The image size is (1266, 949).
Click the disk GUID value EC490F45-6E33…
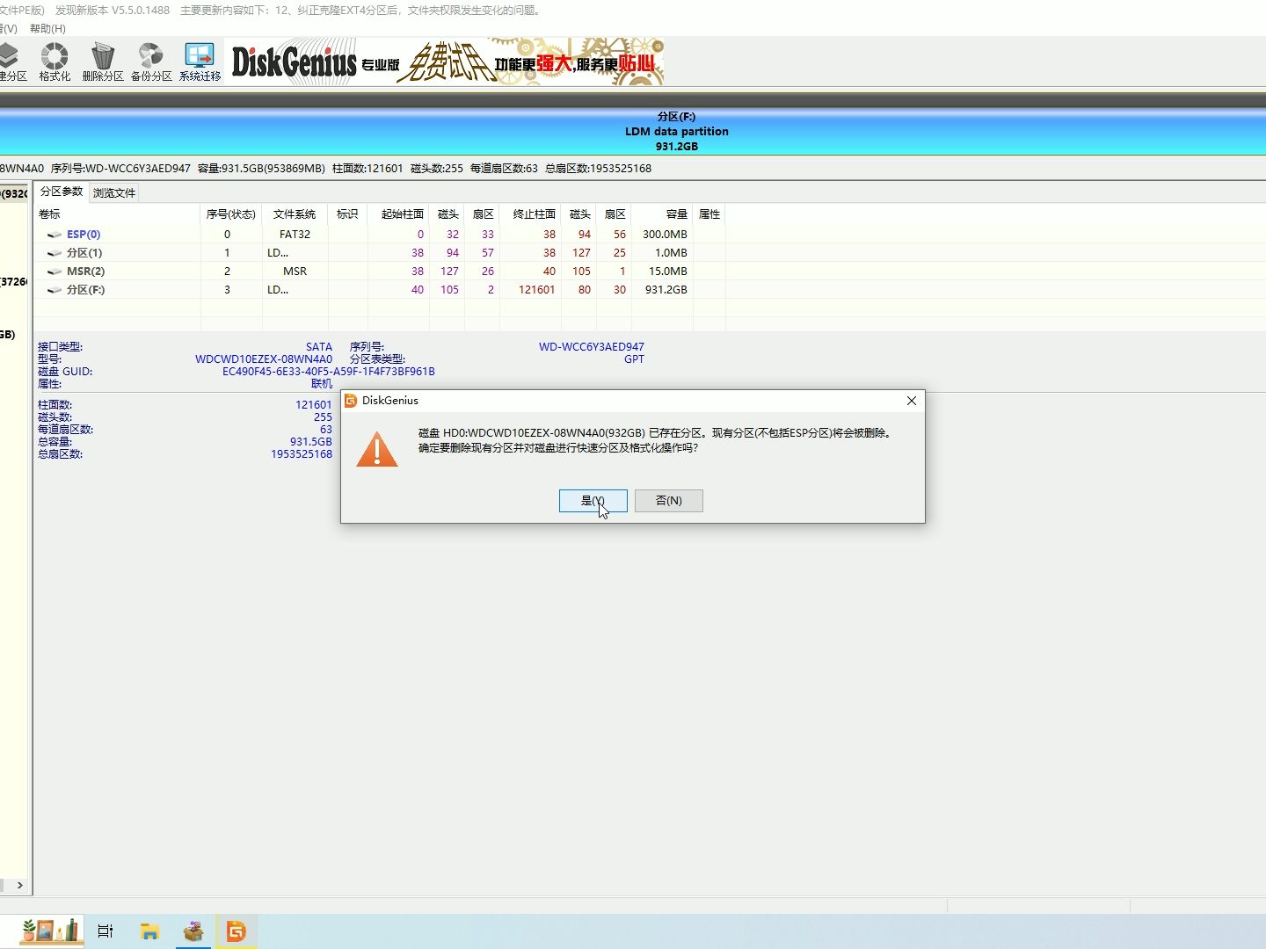click(329, 372)
